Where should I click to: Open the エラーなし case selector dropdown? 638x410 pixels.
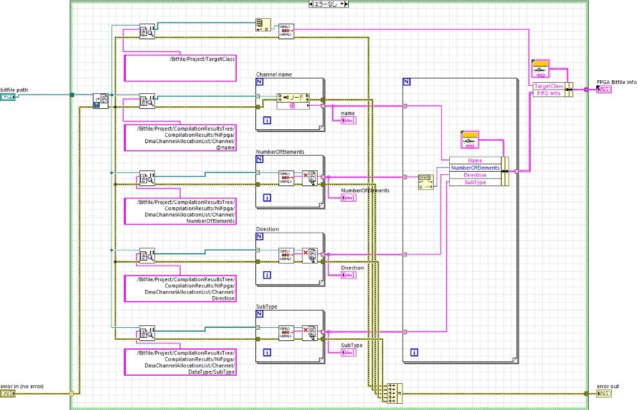coord(342,4)
